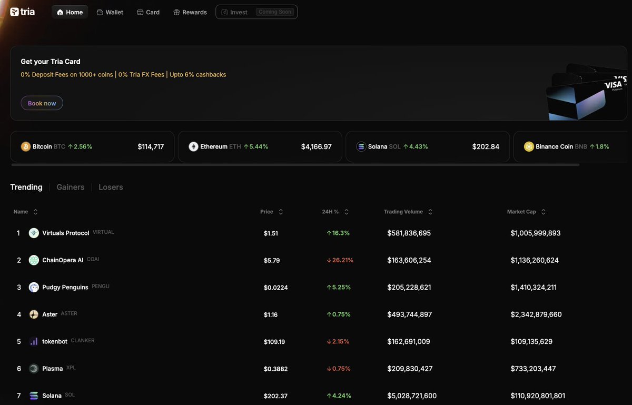
Task: Click the Book now button
Action: point(42,103)
